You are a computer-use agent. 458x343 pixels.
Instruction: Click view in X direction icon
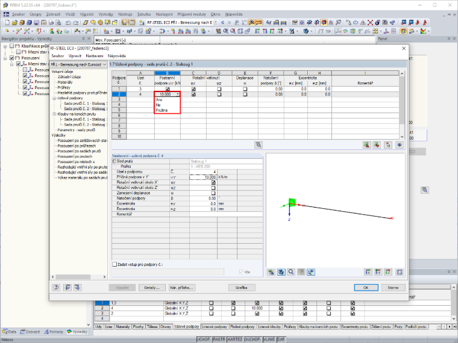point(257,31)
